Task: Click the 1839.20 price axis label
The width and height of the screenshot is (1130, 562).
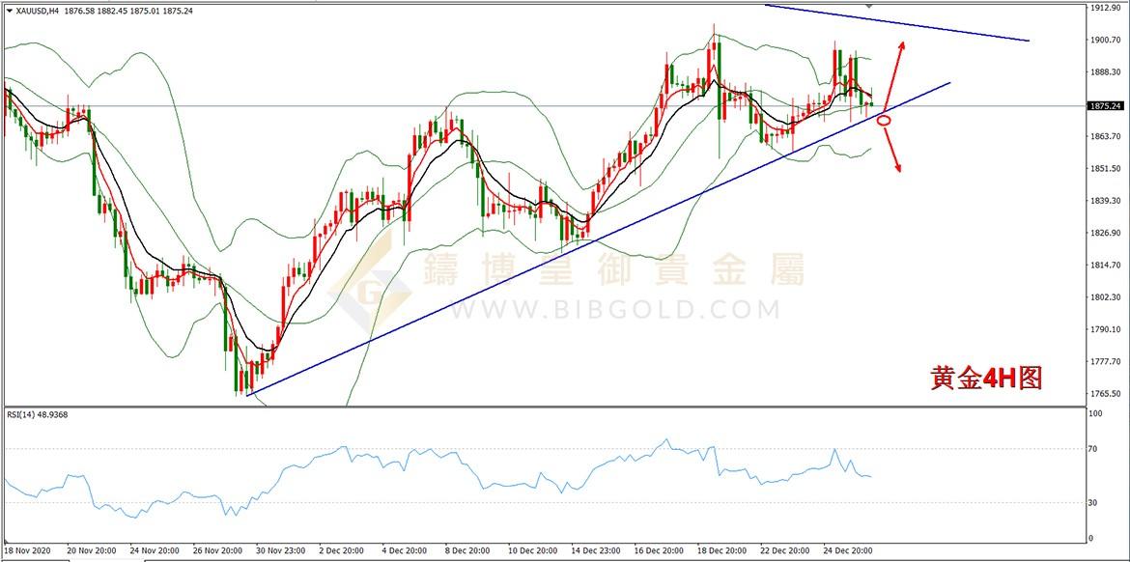Action: click(x=1105, y=201)
